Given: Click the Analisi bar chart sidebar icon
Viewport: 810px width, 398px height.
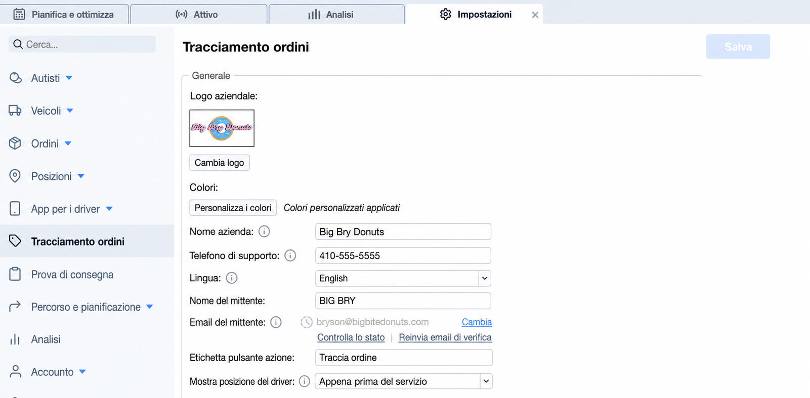Looking at the screenshot, I should click(15, 339).
